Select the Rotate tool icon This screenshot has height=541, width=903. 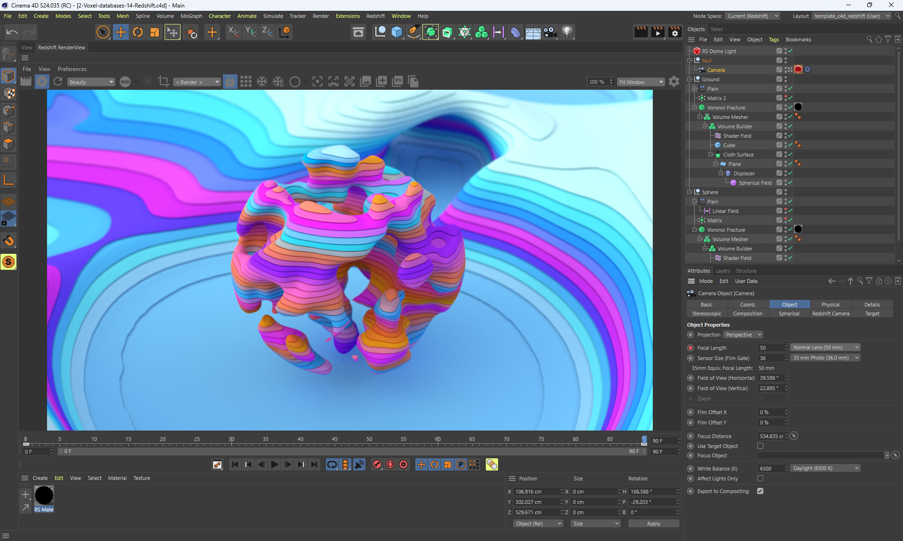[x=137, y=32]
